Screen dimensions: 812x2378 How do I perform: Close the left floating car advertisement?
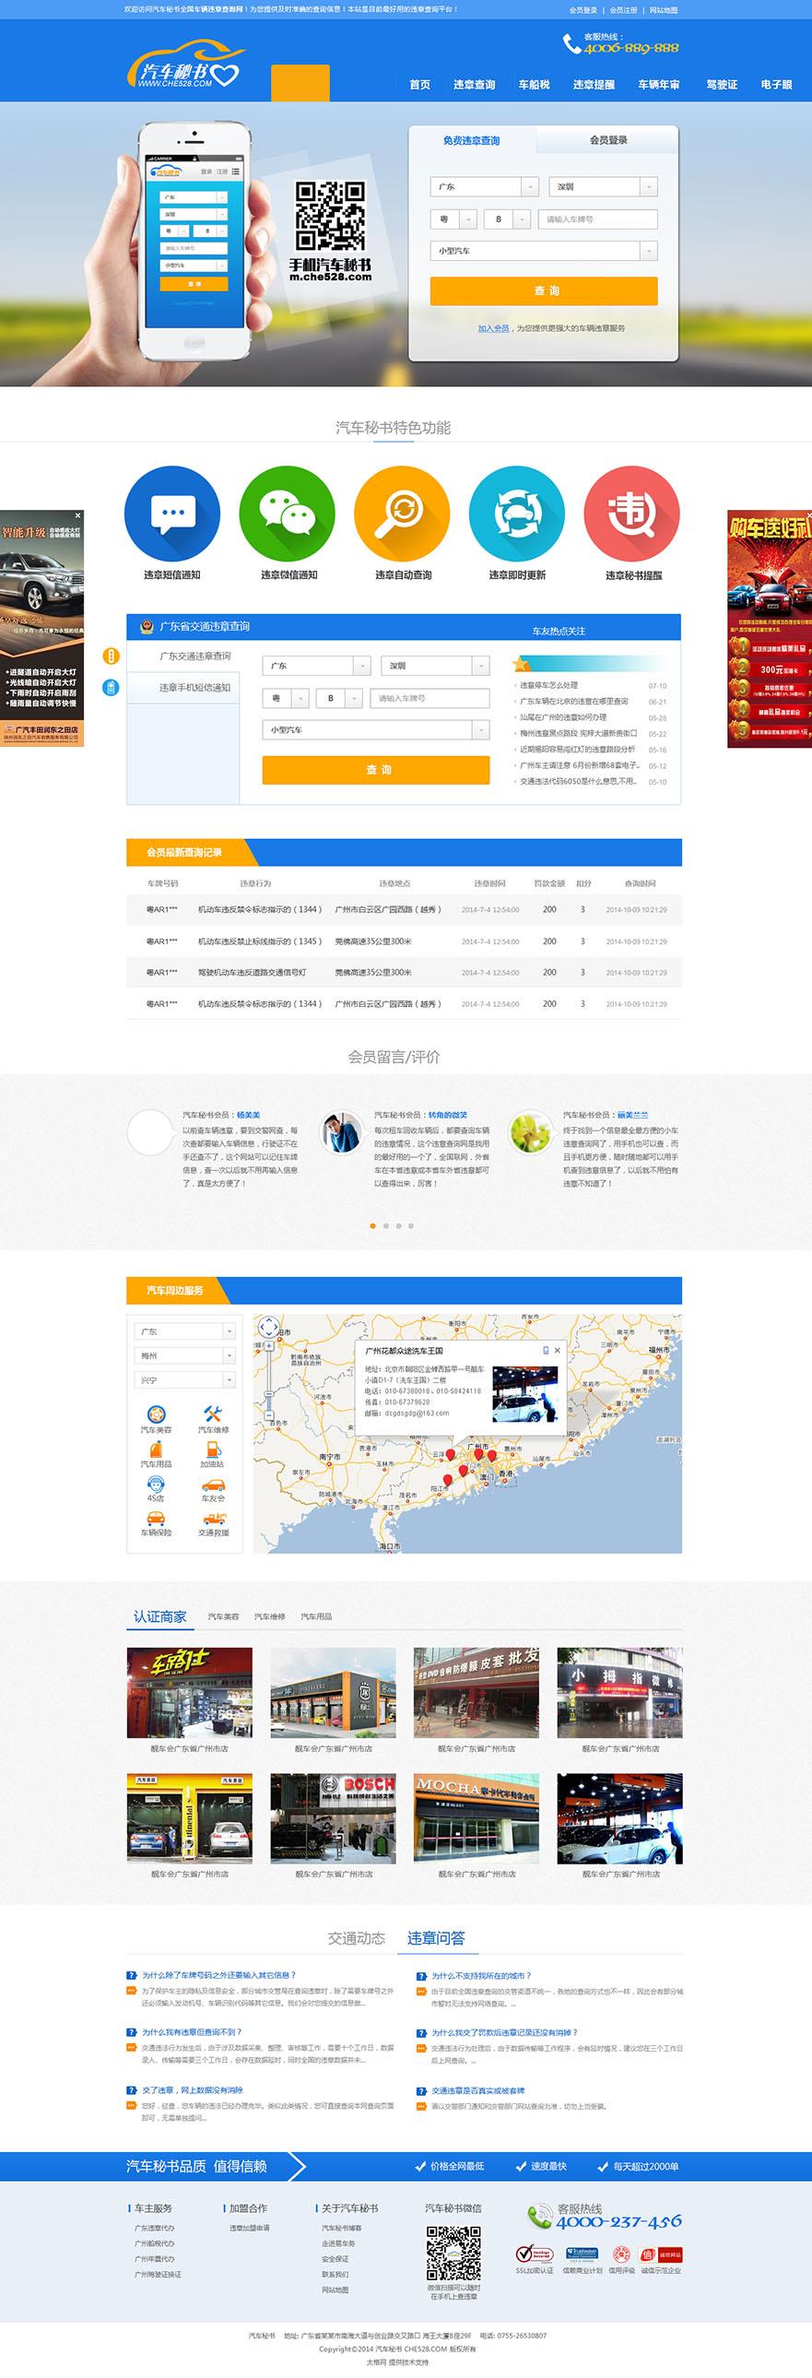coord(77,515)
